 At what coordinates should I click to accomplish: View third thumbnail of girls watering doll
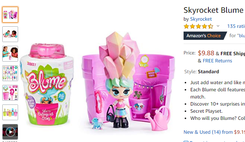[10, 54]
